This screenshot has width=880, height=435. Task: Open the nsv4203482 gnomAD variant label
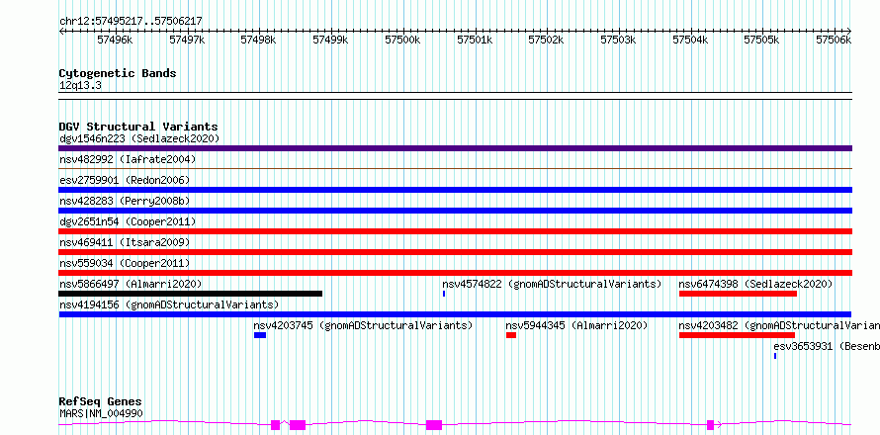click(x=779, y=325)
